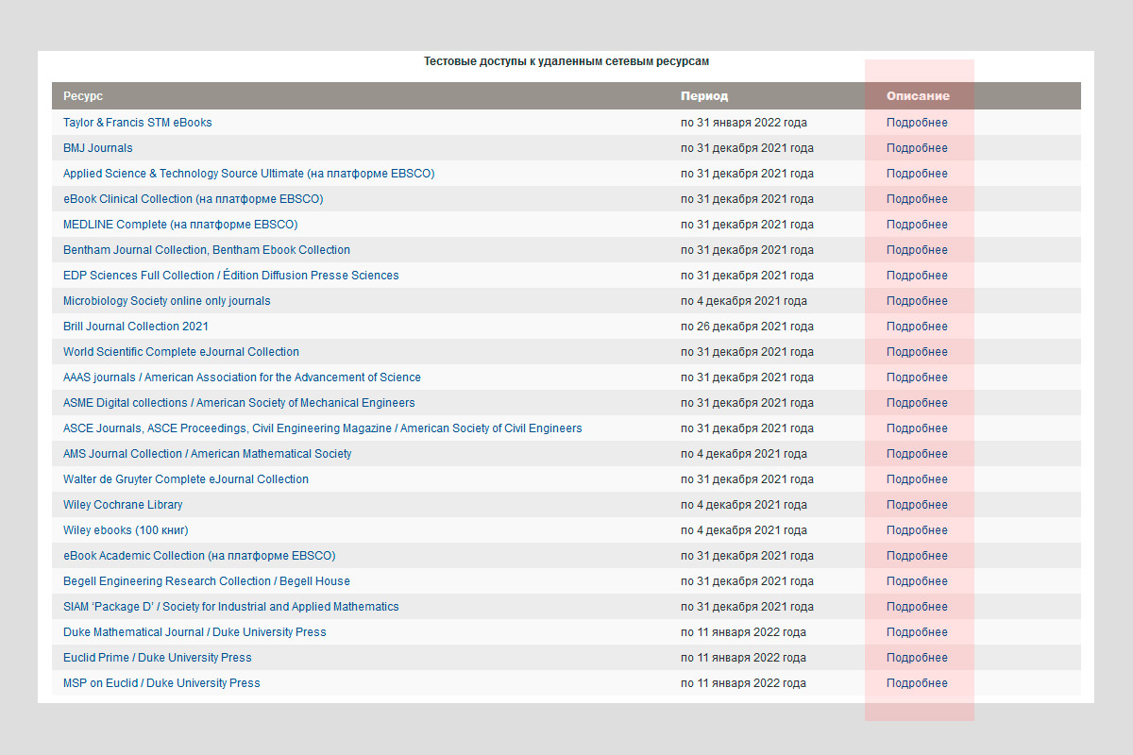Click EDP Sciences Full Collection link
This screenshot has width=1133, height=755.
pos(230,276)
